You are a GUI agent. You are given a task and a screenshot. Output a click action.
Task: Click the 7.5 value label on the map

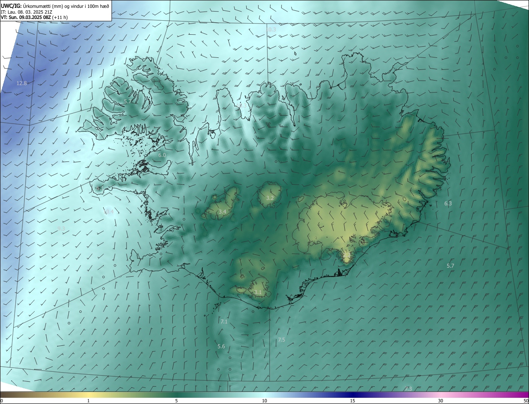click(x=281, y=340)
